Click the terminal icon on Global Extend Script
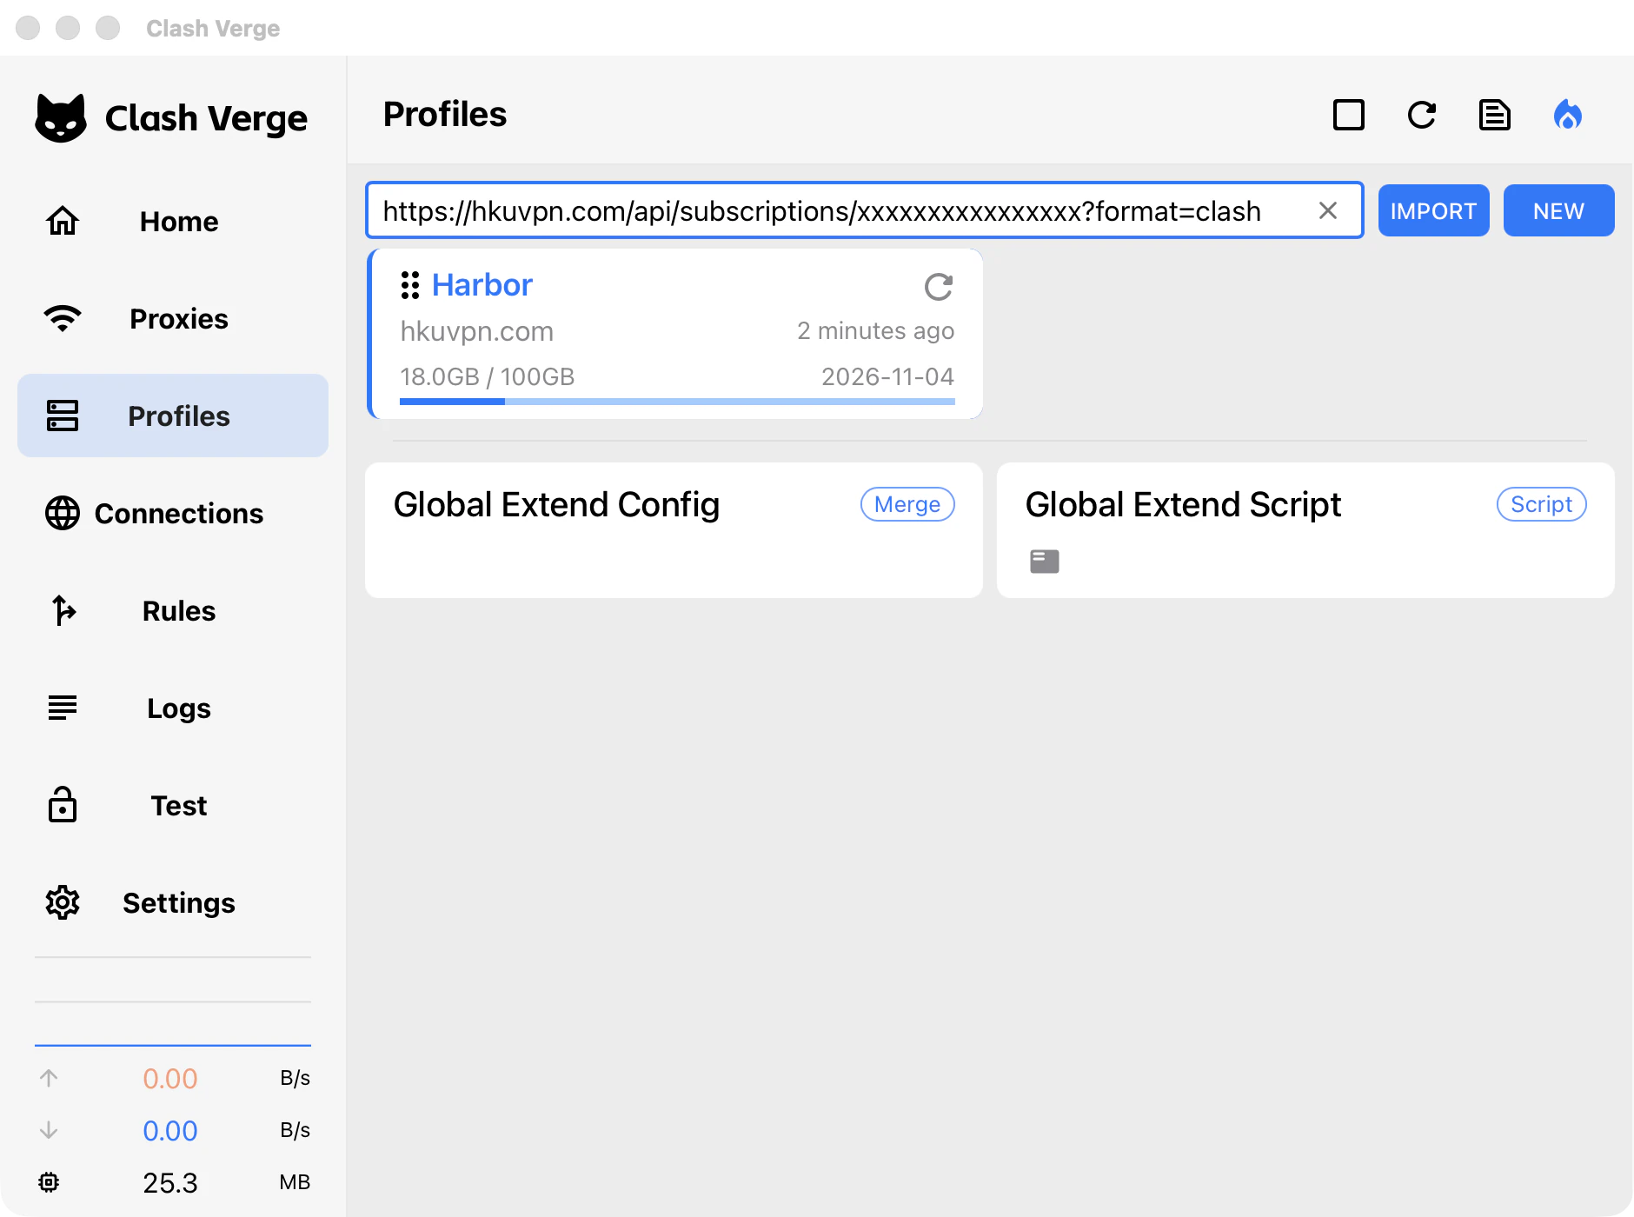The height and width of the screenshot is (1217, 1634). pos(1045,562)
